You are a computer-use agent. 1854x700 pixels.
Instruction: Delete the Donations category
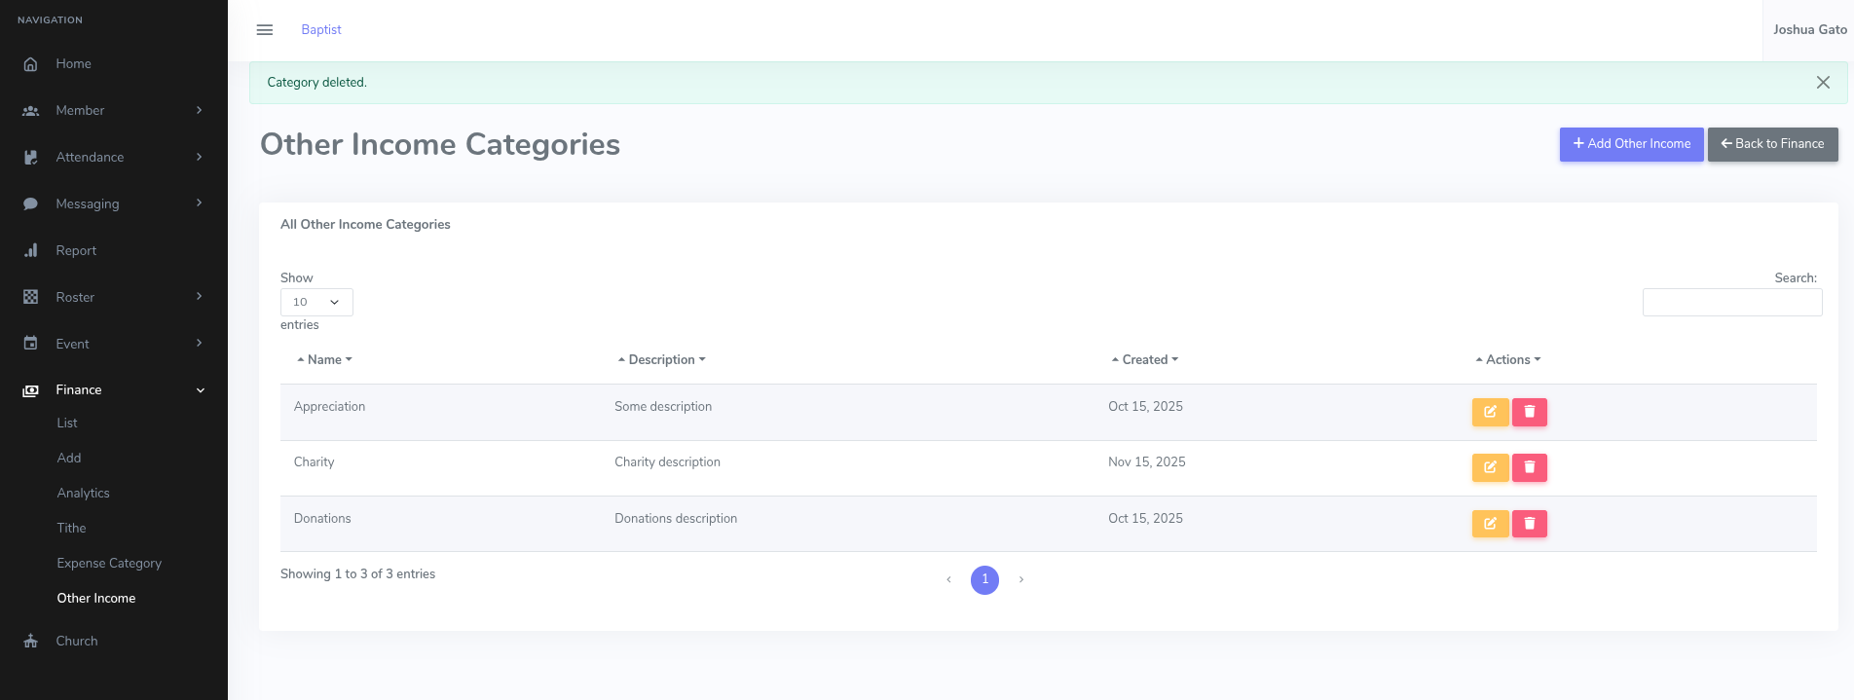[x=1529, y=524]
